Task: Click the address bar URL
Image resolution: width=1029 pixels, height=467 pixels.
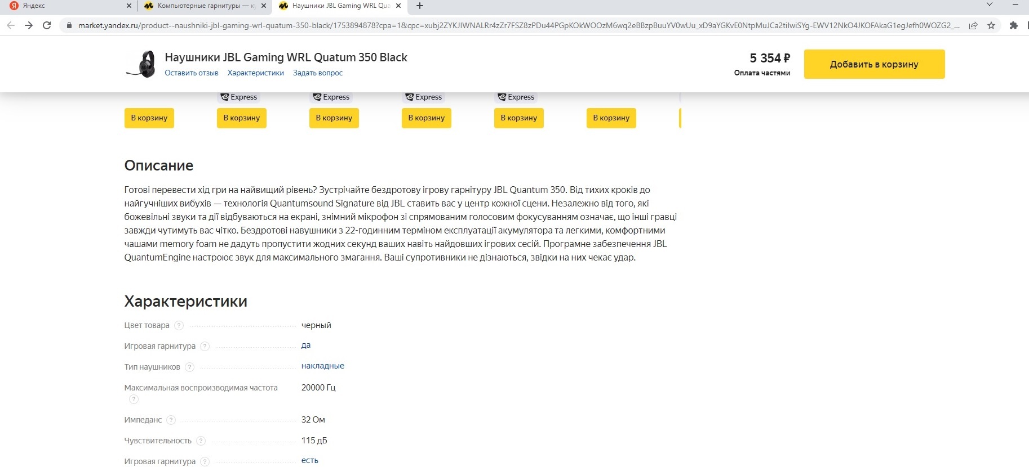Action: click(x=518, y=25)
